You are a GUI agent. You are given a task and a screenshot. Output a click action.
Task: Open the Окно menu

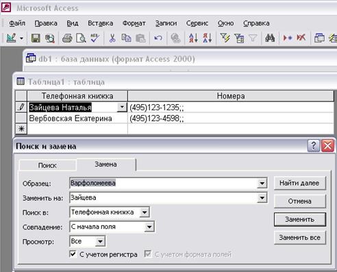click(225, 23)
